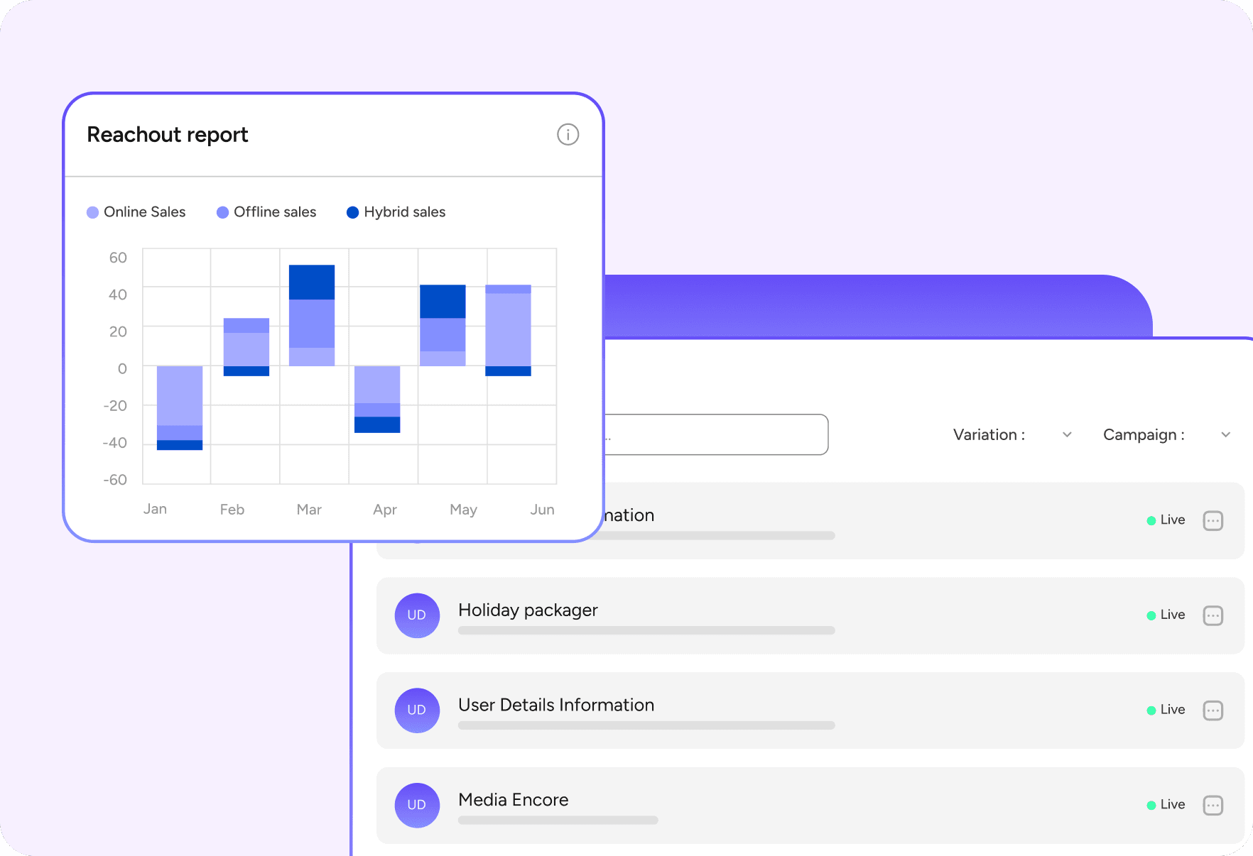Select the Media Encore title
Image resolution: width=1253 pixels, height=856 pixels.
(x=513, y=800)
